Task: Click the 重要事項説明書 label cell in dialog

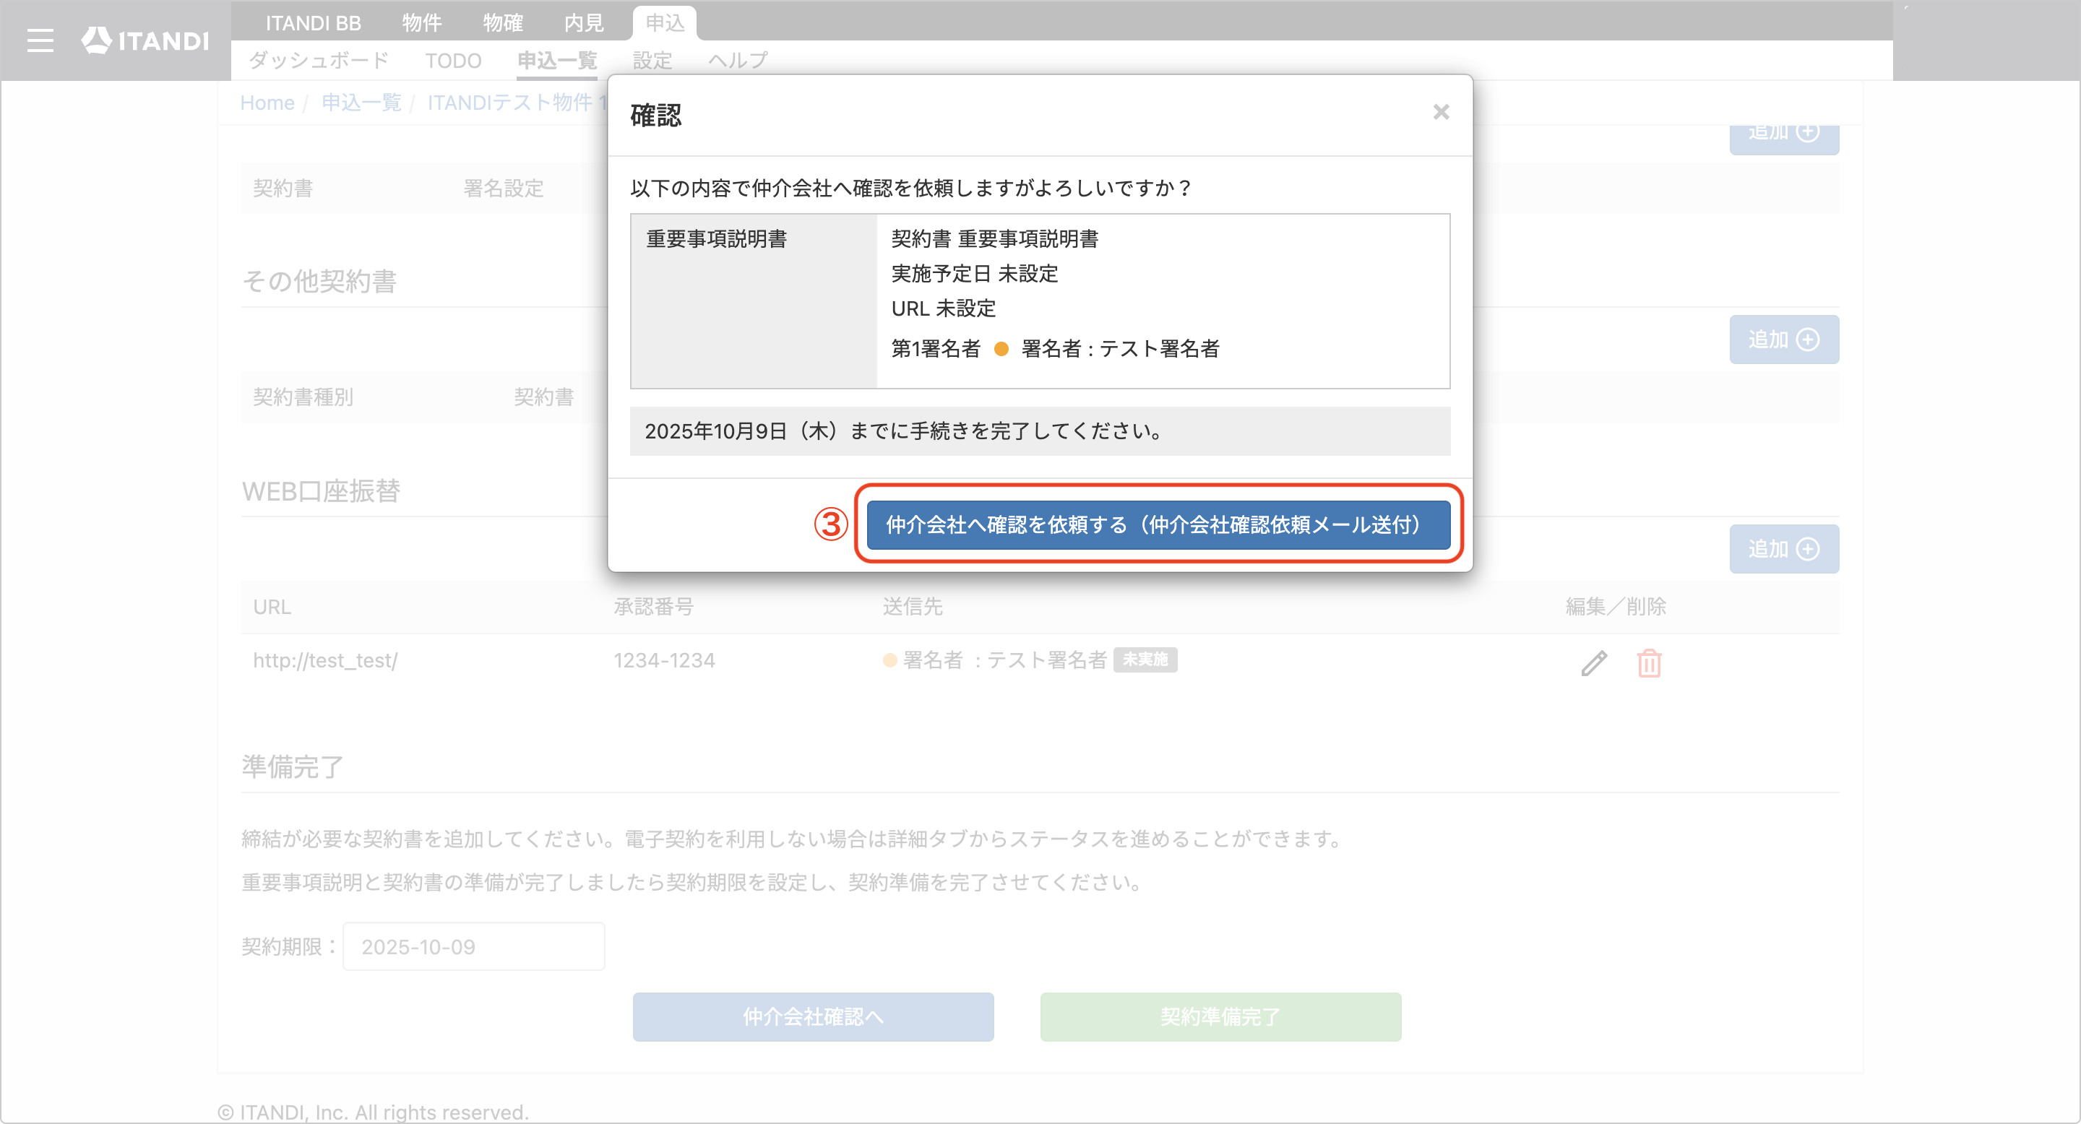Action: click(753, 301)
